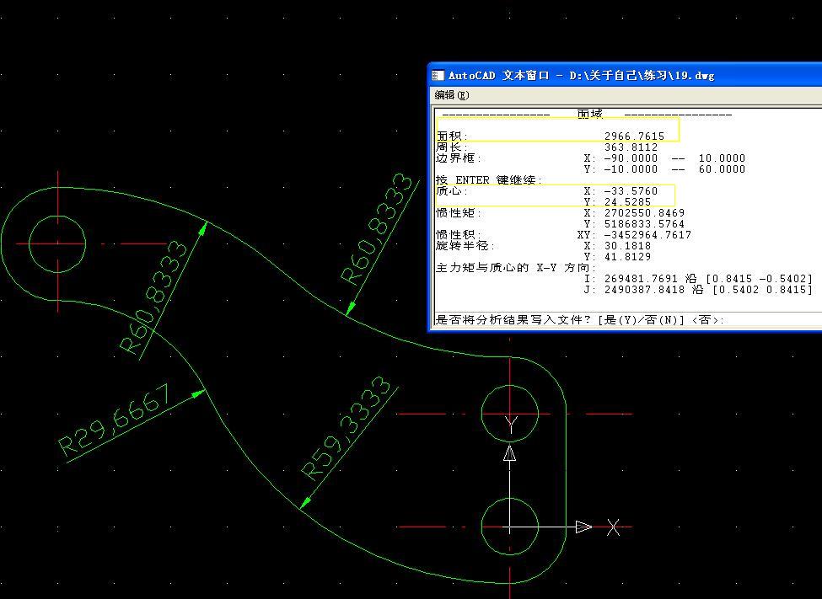Select the 旋转半径 X value 30.1818
The image size is (822, 599).
tap(627, 246)
